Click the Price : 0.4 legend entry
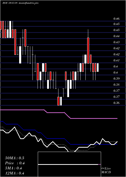Viewport: 126px width, 177px height. pyautogui.click(x=15, y=163)
